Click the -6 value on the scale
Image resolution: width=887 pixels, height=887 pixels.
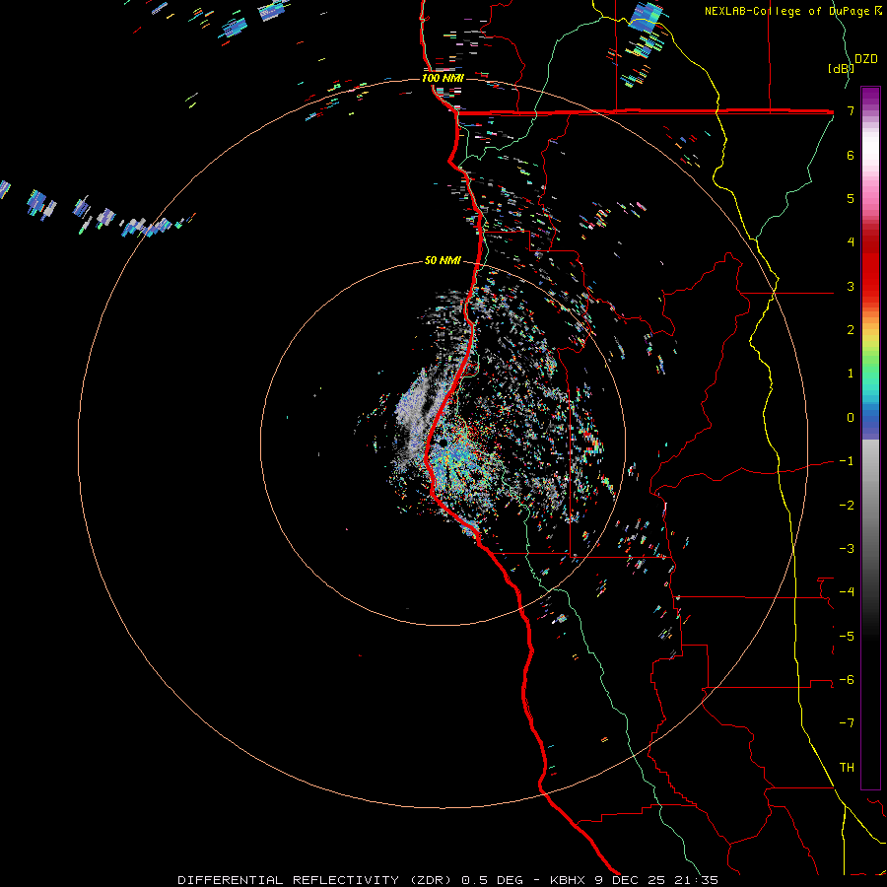coord(847,680)
